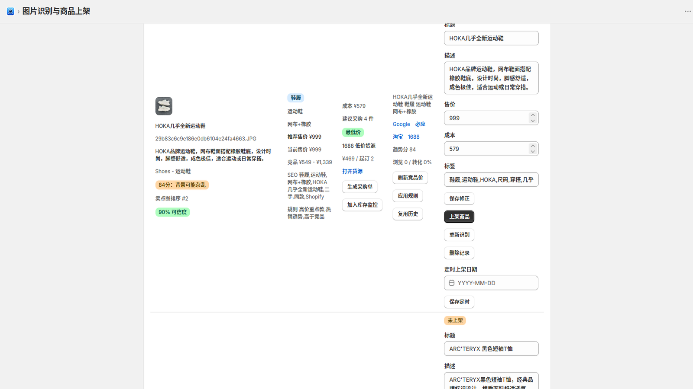Open the HOKA shoe product thumbnail

pyautogui.click(x=164, y=106)
